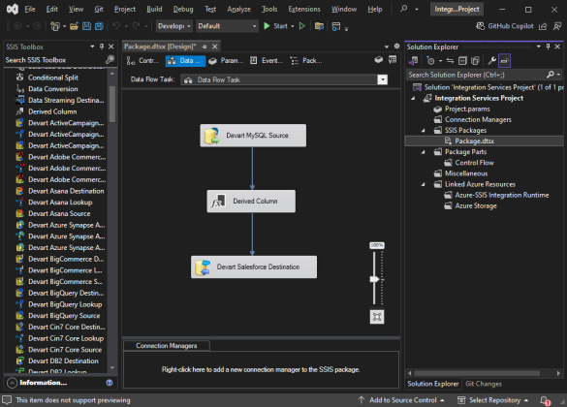Viewport: 567px width, 407px height.
Task: Open the SSIS Toolbox search magnifier icon
Action: tap(110, 60)
